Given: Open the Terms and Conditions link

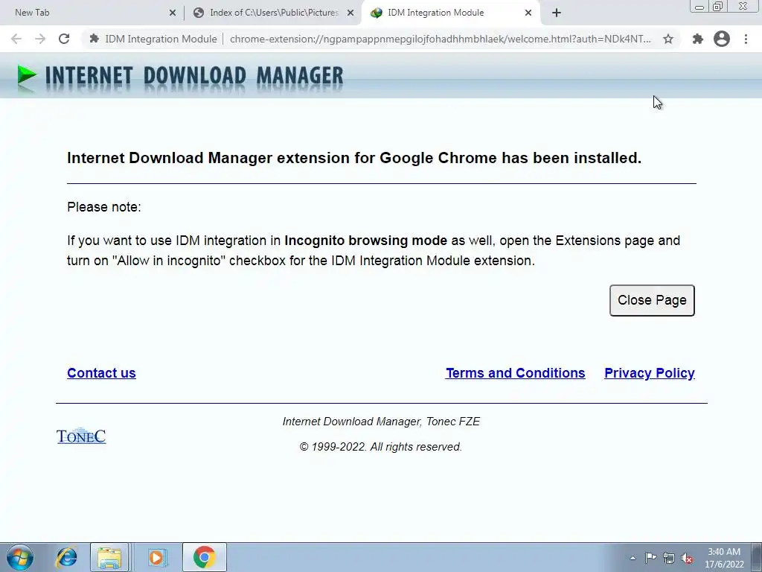Looking at the screenshot, I should 516,373.
